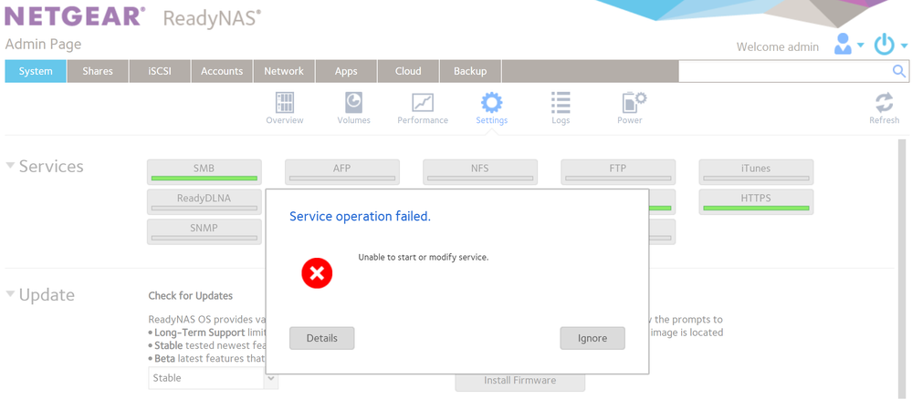
Task: Toggle the AFP service
Action: [x=342, y=172]
